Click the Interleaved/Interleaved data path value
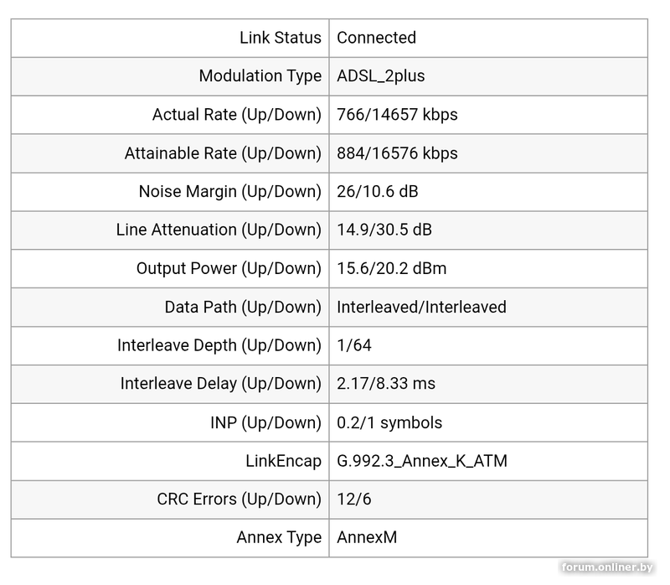This screenshot has width=670, height=585. pyautogui.click(x=421, y=307)
